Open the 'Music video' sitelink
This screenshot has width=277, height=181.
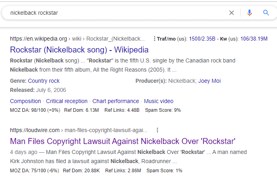point(159,101)
